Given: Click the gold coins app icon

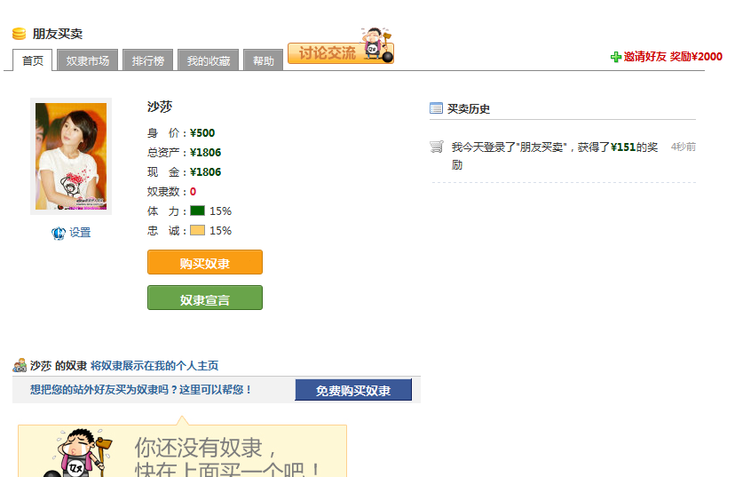Looking at the screenshot, I should (19, 34).
